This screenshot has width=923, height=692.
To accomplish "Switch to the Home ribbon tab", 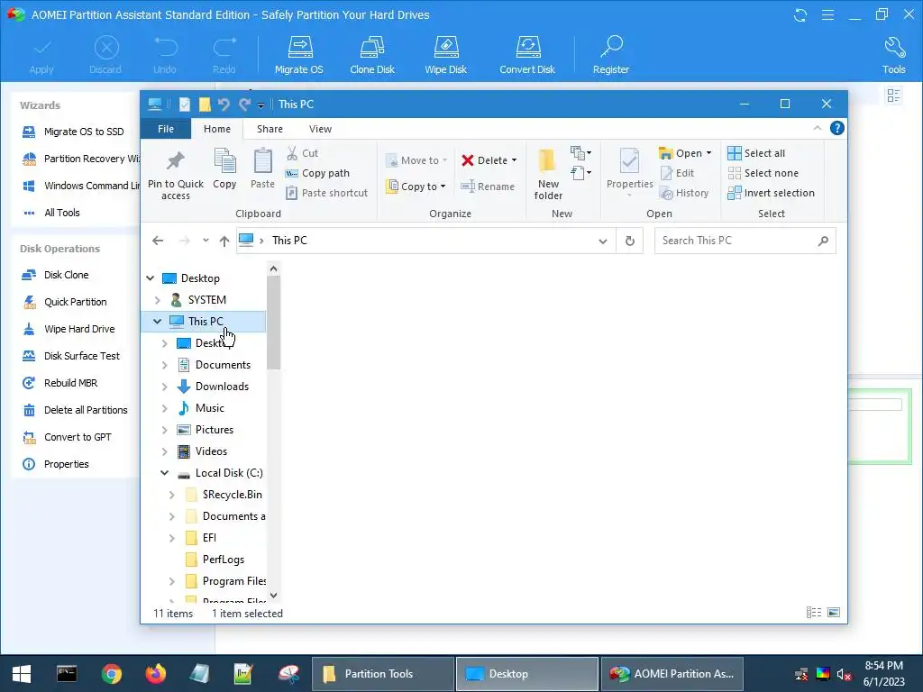I will click(x=217, y=129).
